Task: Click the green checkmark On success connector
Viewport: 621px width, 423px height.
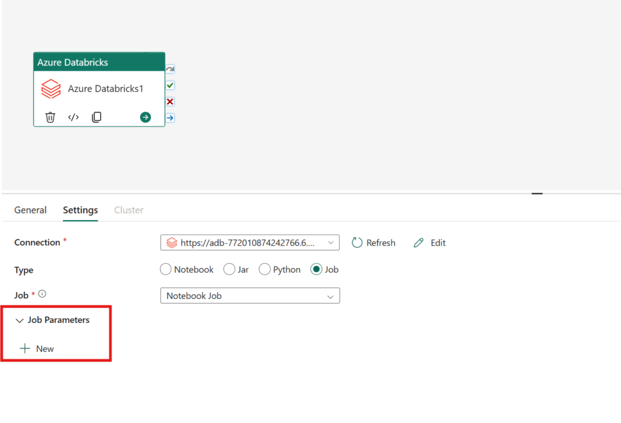Action: coord(170,85)
